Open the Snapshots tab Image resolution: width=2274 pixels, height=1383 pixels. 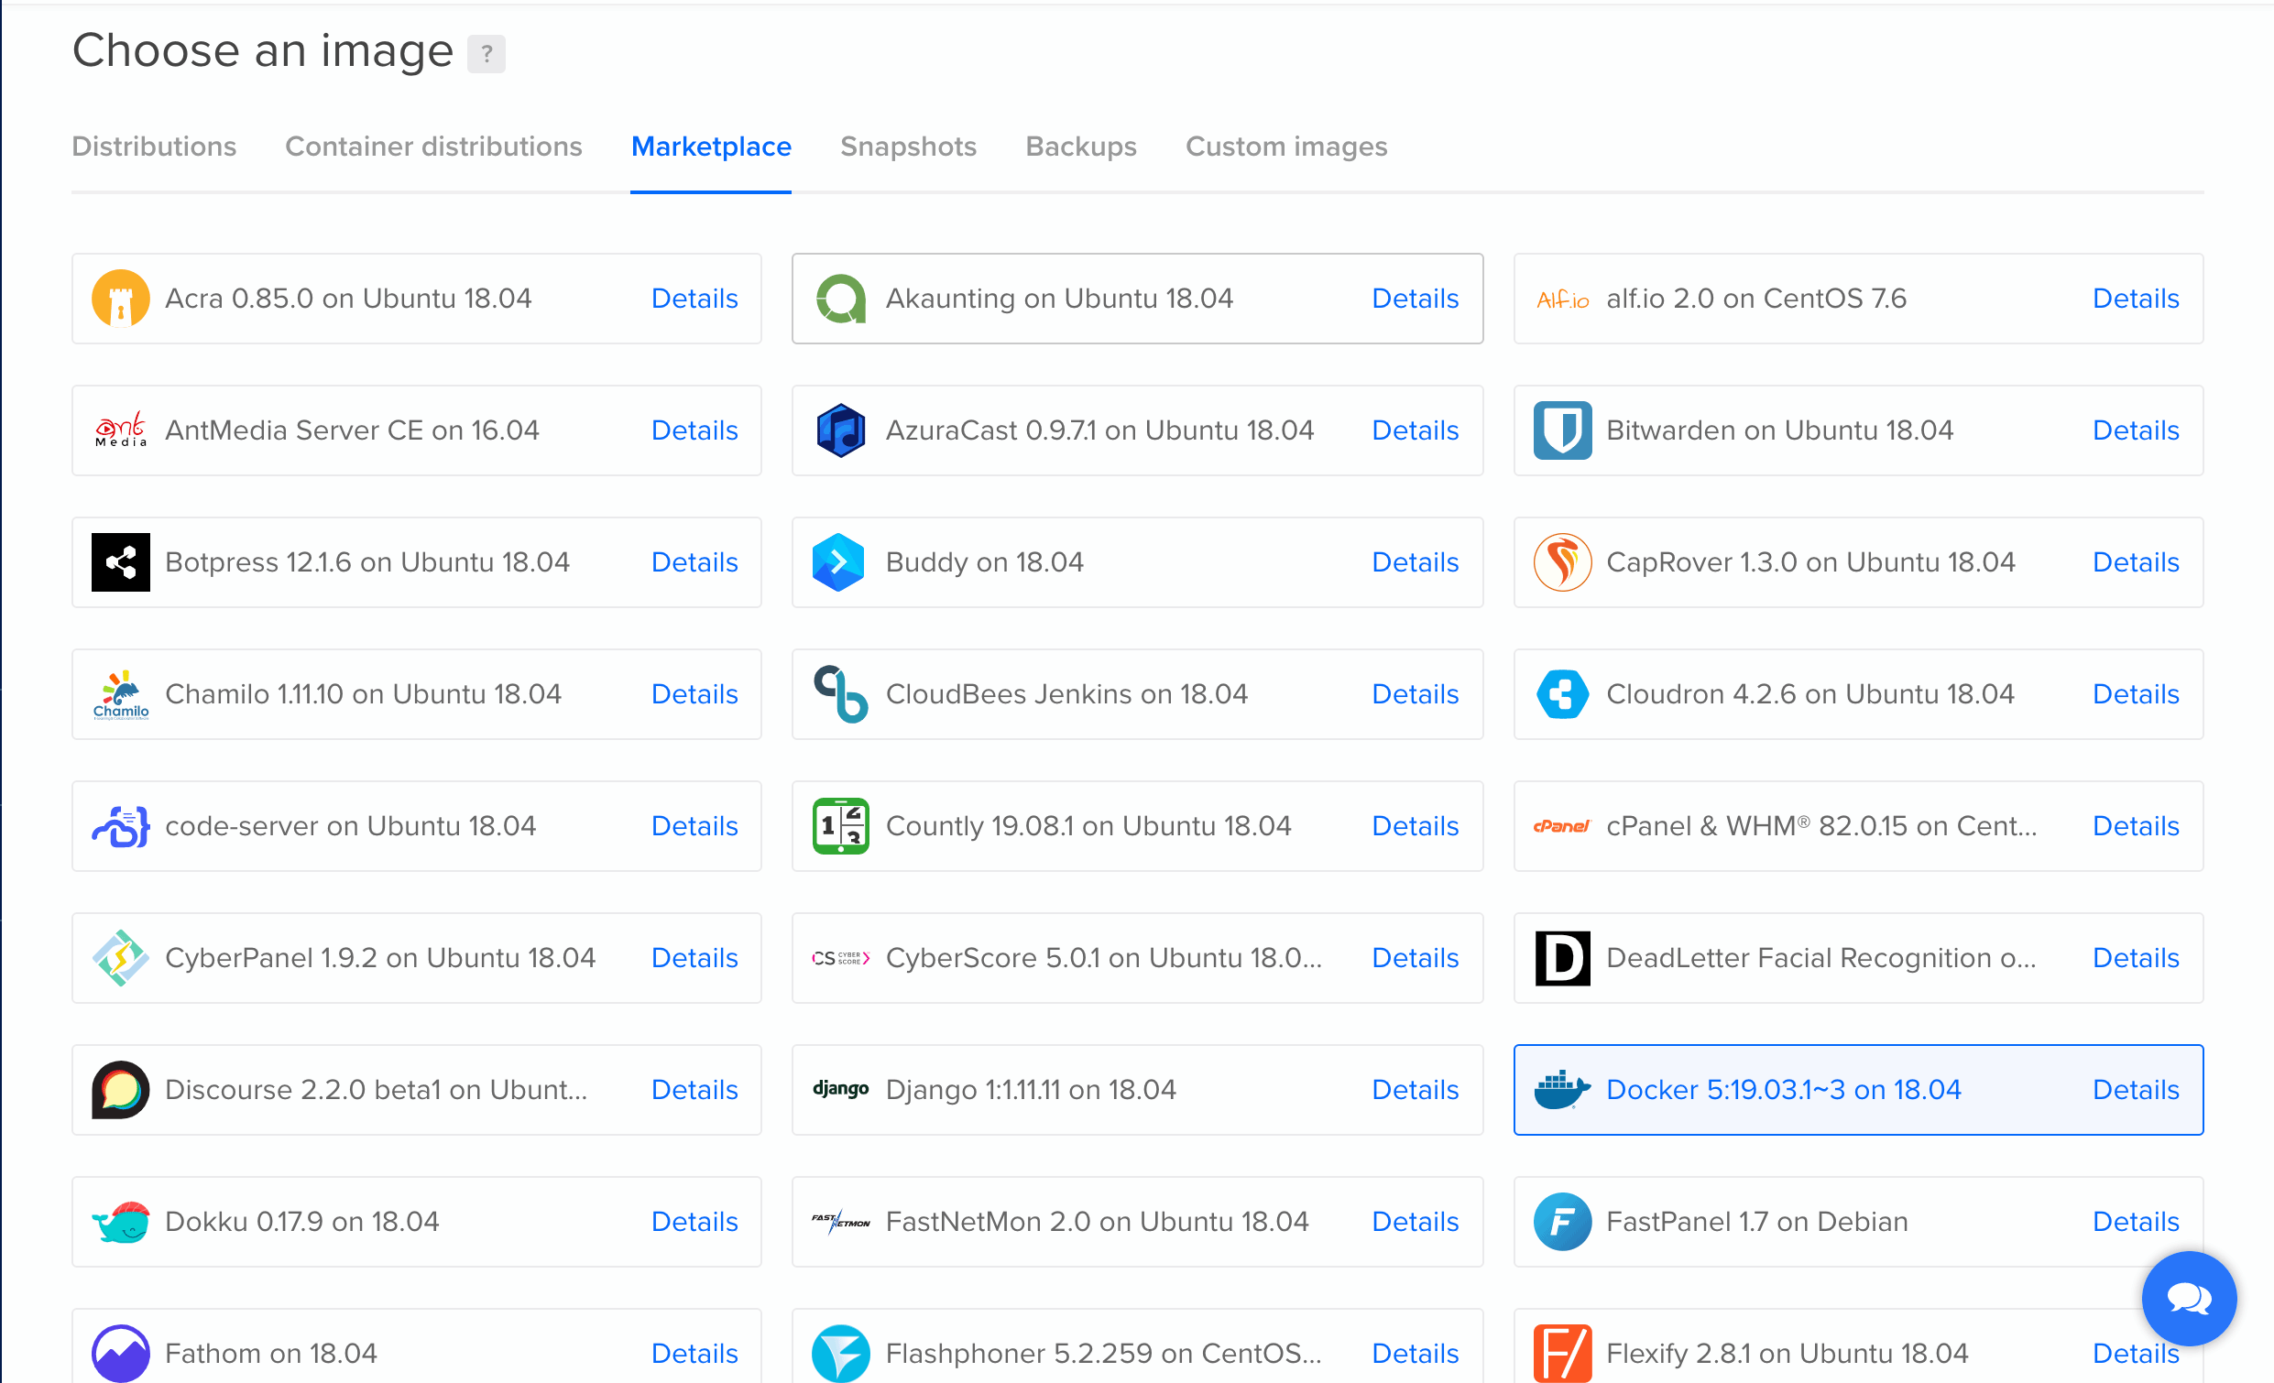click(908, 147)
